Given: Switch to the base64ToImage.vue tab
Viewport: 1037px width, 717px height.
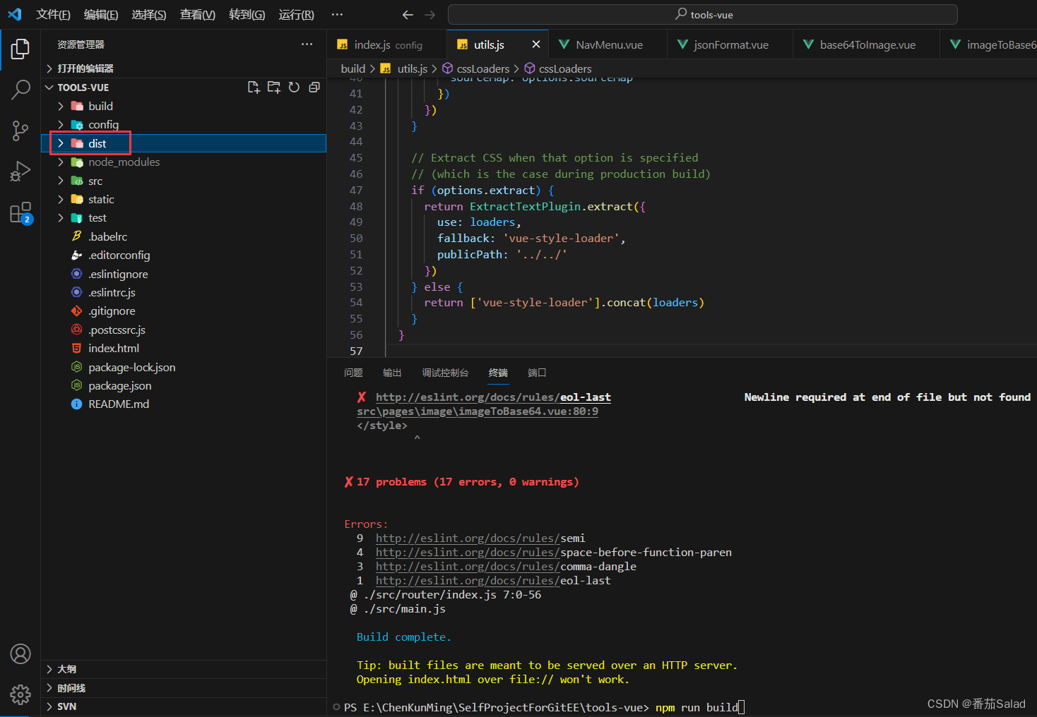Looking at the screenshot, I should 867,44.
